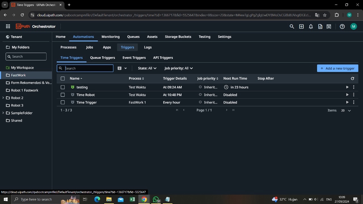The width and height of the screenshot is (363, 204).
Task: Open the Event Triggers tab
Action: 134,57
